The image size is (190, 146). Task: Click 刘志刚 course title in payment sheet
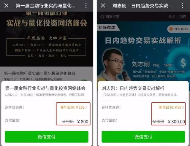133,88
